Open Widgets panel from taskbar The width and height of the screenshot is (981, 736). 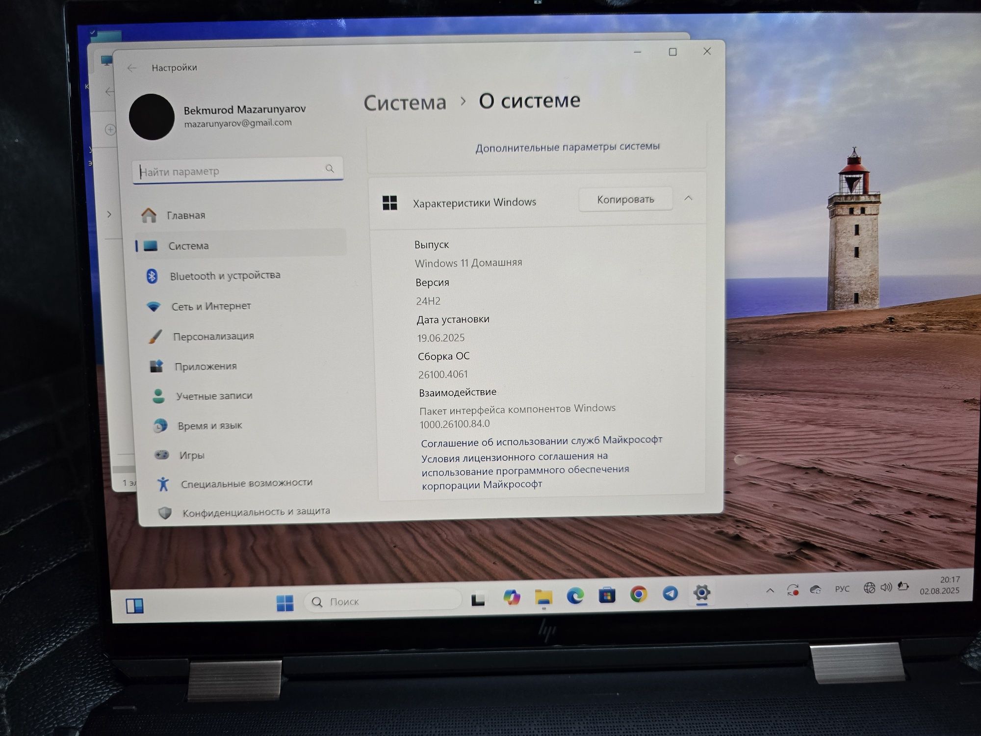point(134,606)
